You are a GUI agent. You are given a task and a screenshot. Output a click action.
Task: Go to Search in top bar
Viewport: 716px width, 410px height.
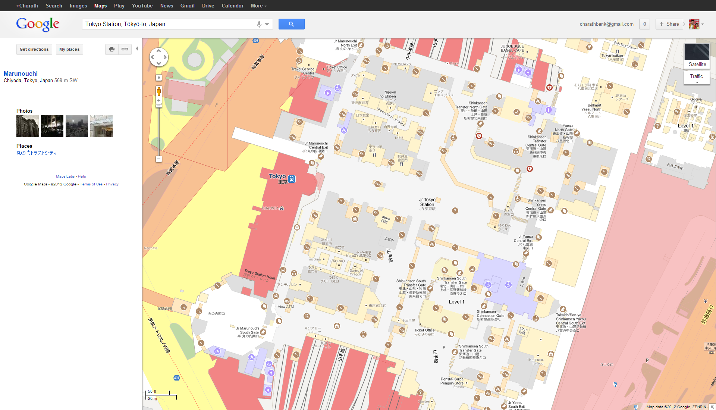(54, 6)
